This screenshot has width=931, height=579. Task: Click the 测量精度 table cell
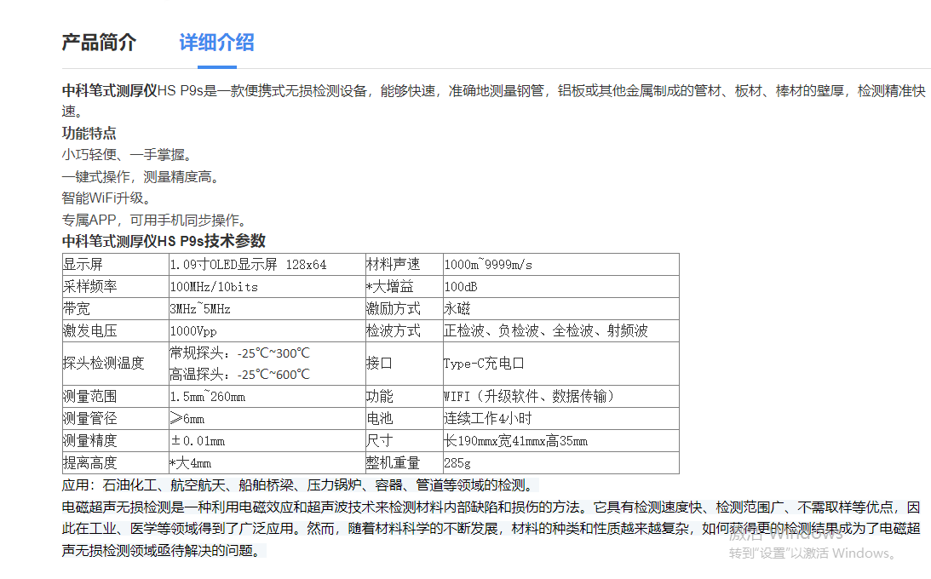pos(115,441)
